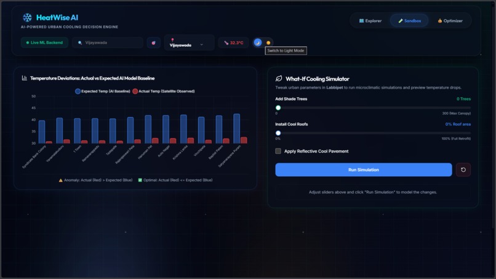Screen dimensions: 496x279
Task: Enable Apply Reflective Cool Pavement checkbox
Action: [x=278, y=151]
